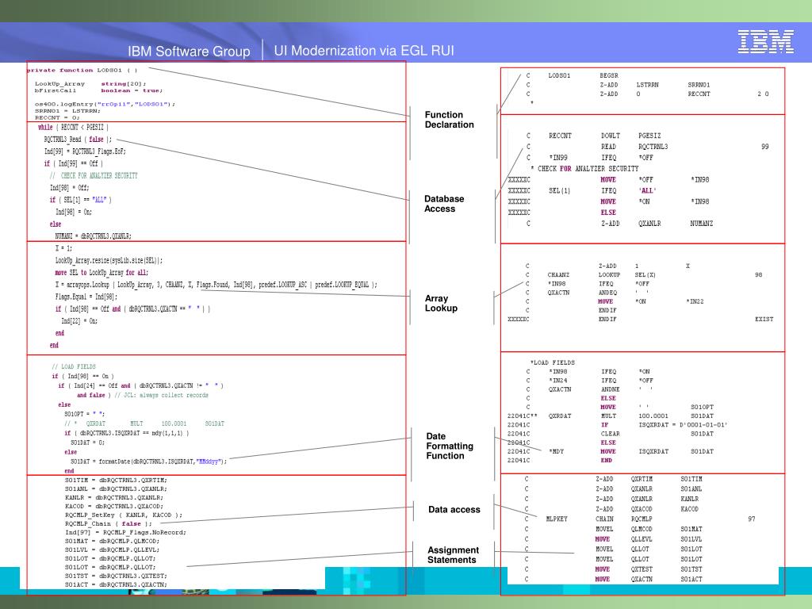Click the '* CHECK FOR ANALYZER SECURITY' RPG comment

point(585,169)
